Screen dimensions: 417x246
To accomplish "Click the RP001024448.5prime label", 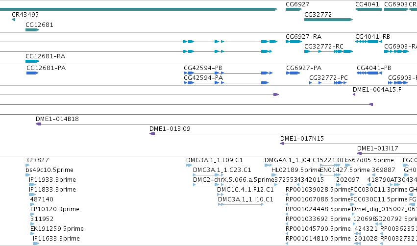I will click(x=318, y=209).
